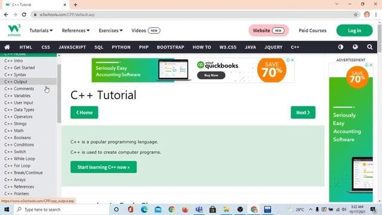Image resolution: width=382 pixels, height=215 pixels.
Task: Expand the Tutorials dropdown
Action: (41, 30)
